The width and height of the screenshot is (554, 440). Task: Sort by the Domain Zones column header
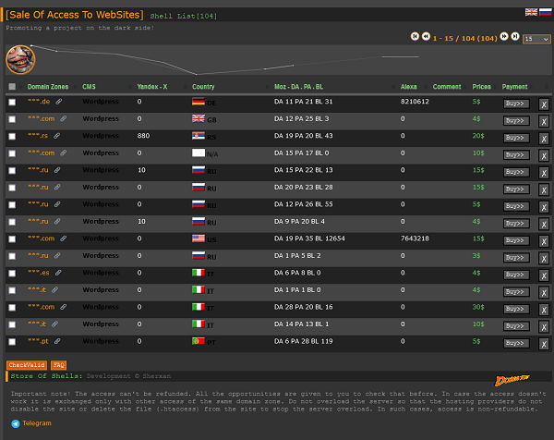[48, 87]
